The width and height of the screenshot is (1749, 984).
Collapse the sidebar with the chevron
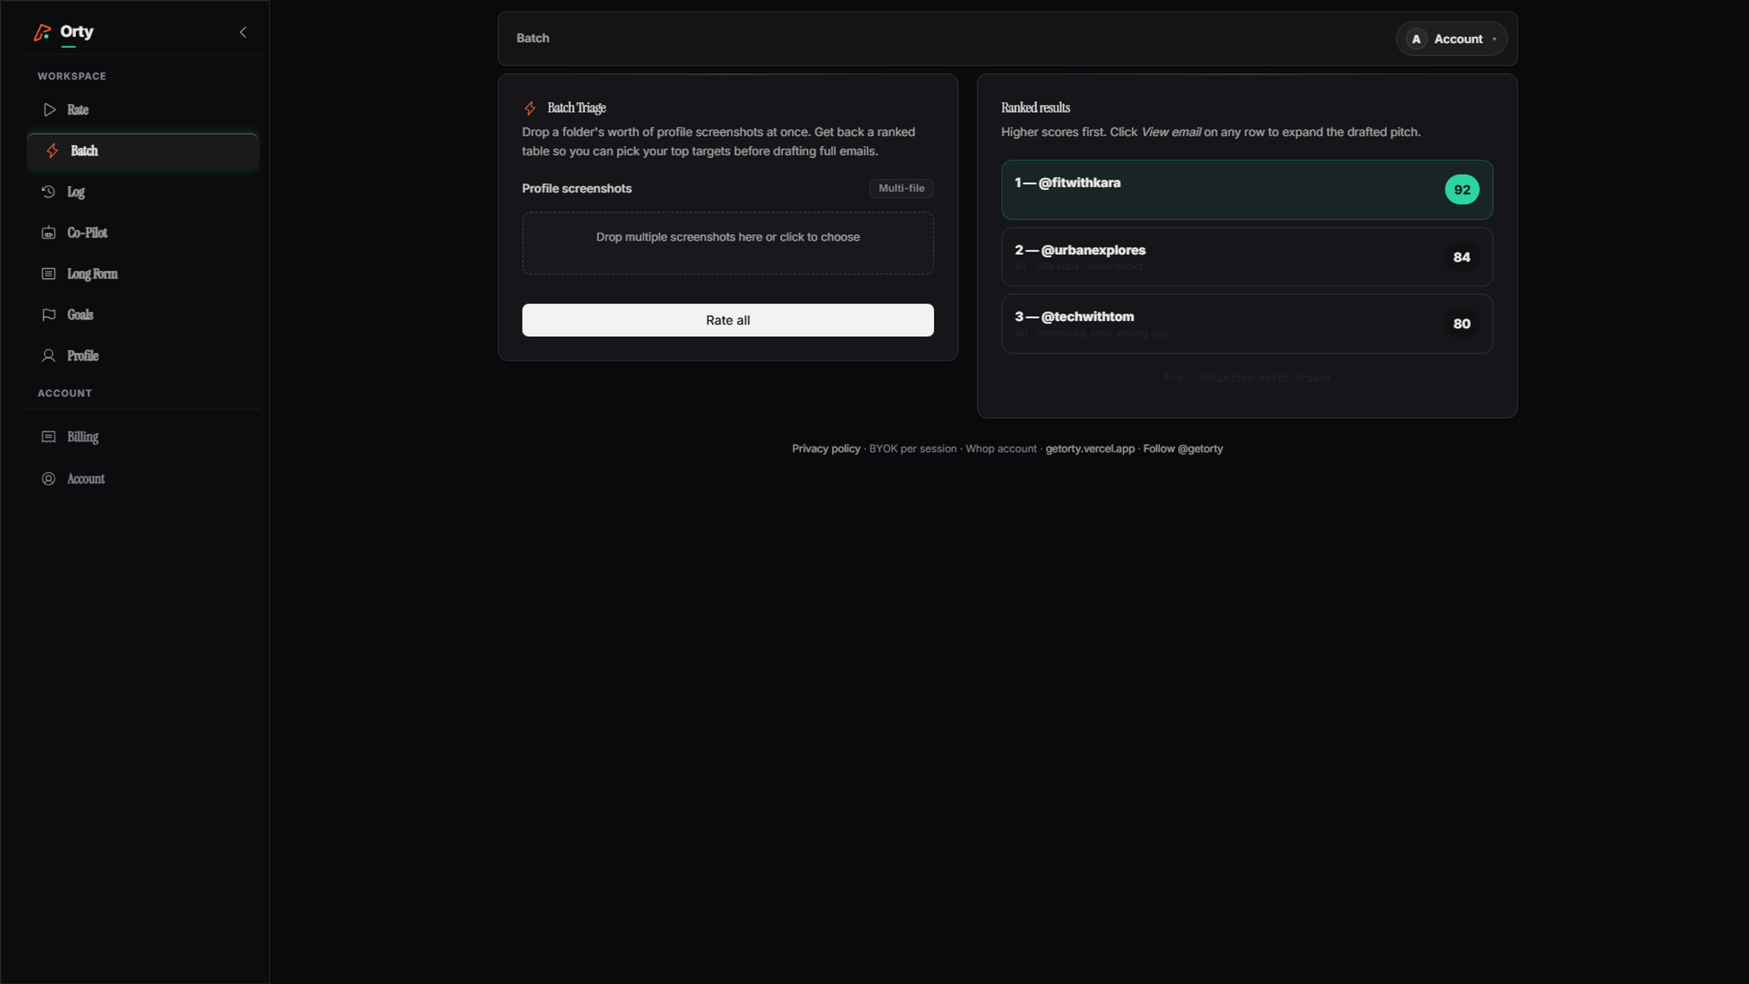243,32
